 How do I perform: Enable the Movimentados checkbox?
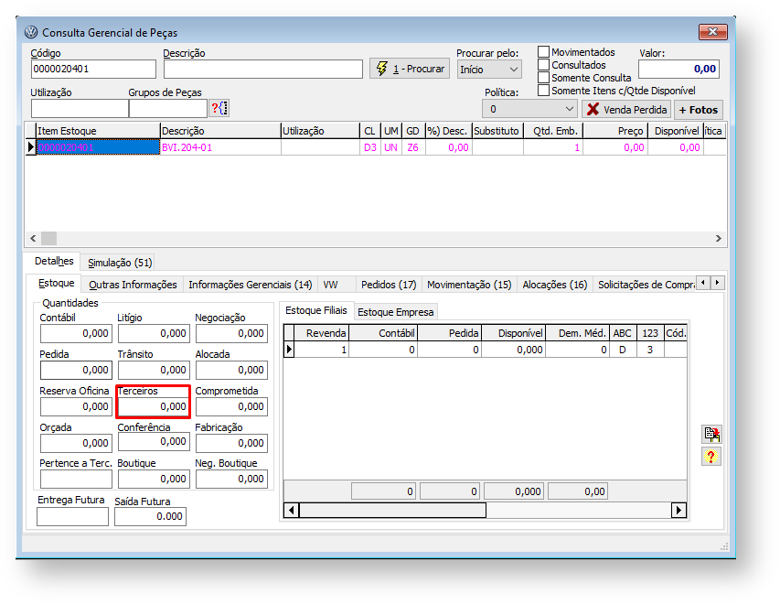544,52
